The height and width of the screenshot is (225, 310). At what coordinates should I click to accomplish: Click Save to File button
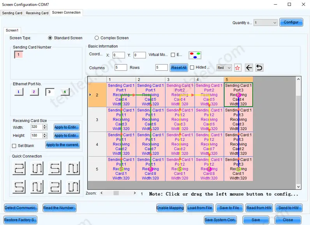[229, 208]
